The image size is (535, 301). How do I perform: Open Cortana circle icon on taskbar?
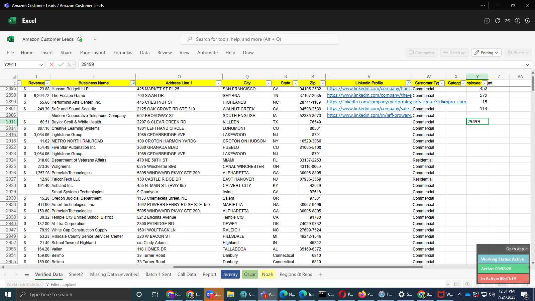(x=139, y=294)
